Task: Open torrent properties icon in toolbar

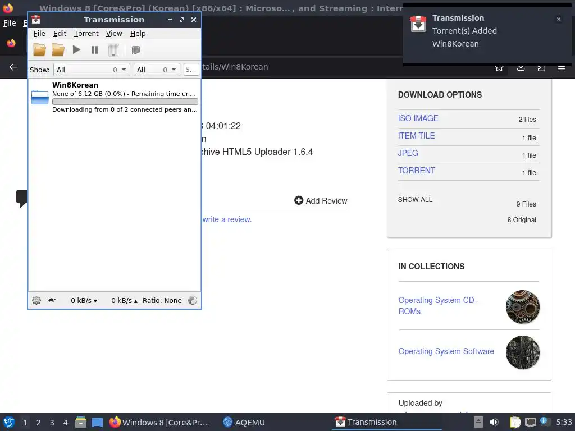Action: pos(136,50)
